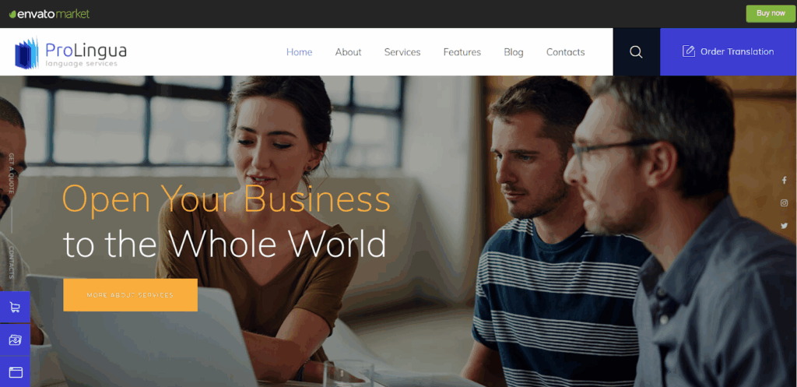
Task: Open the search magnifier icon
Action: [x=636, y=52]
